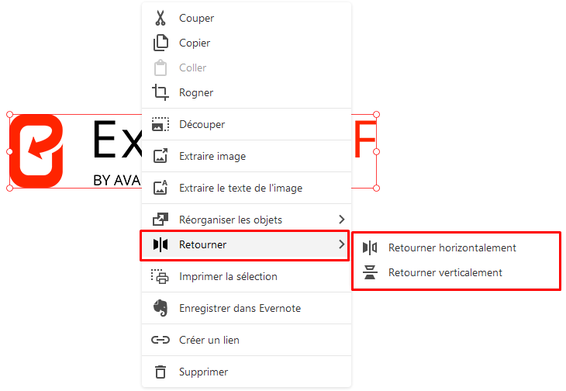Screen dimensions: 566x391
Task: Click the trash Supprimer icon
Action: [160, 372]
